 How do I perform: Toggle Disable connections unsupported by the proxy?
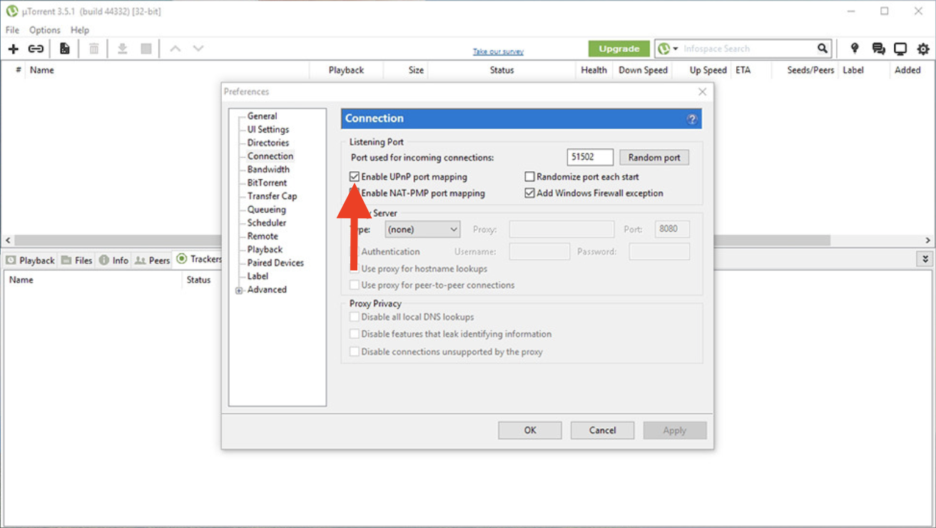pos(355,352)
